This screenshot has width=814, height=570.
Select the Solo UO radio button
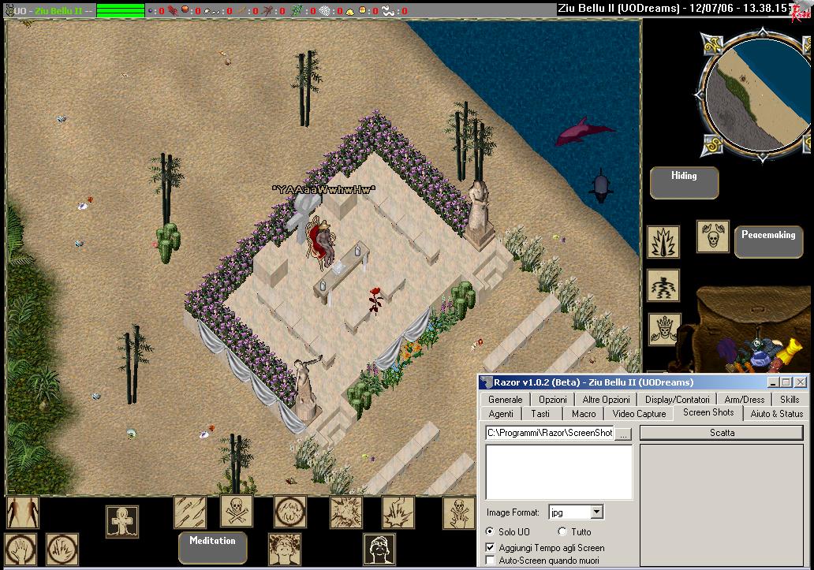click(490, 531)
